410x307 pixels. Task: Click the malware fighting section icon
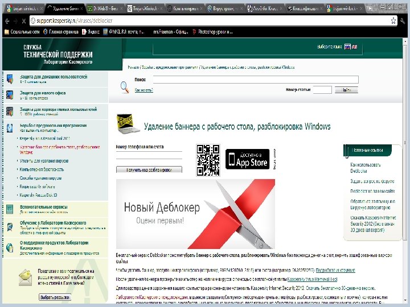click(x=10, y=128)
